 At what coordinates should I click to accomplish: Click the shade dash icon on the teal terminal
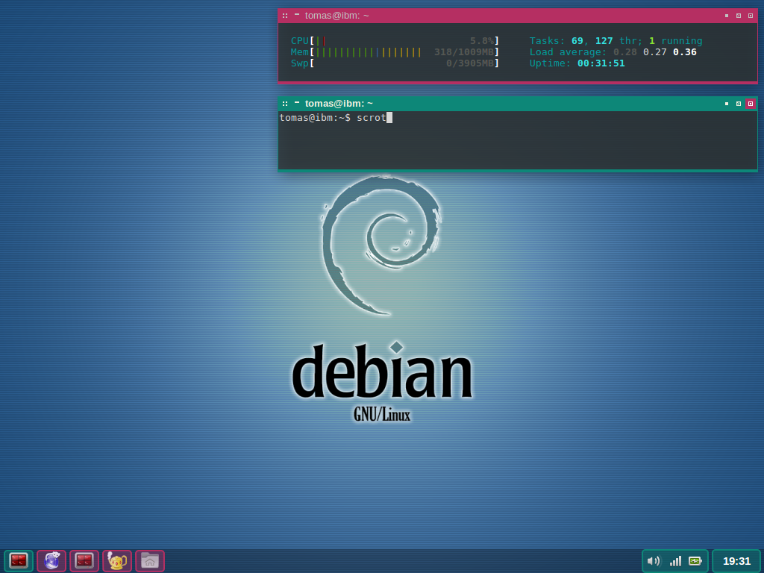[297, 102]
